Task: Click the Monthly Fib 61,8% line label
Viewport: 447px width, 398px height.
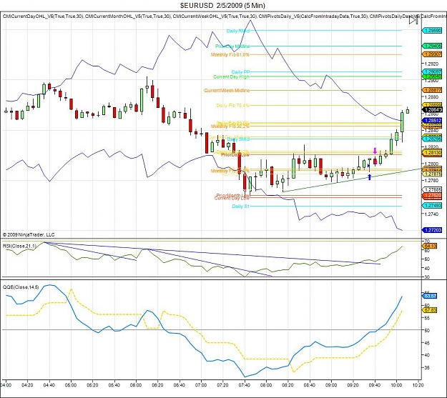Action: pos(230,54)
